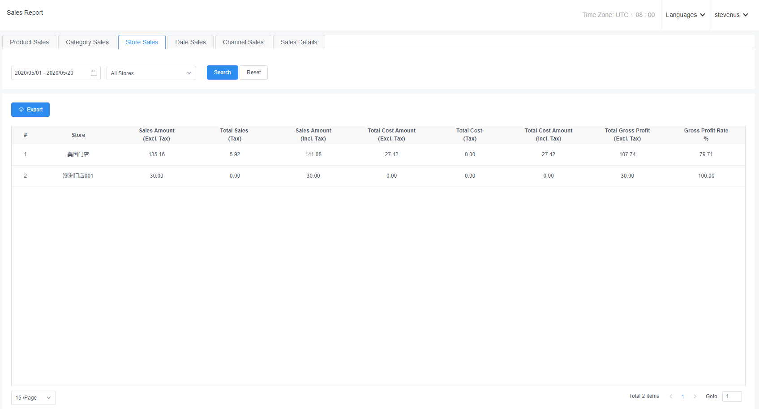Select the Store Sales tab
759x409 pixels.
click(142, 42)
